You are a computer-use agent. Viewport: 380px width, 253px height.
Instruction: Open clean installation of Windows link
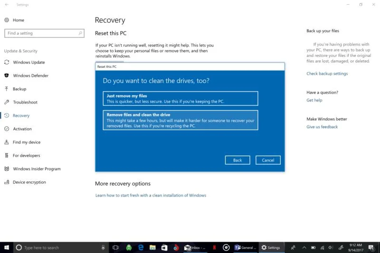pos(151,196)
